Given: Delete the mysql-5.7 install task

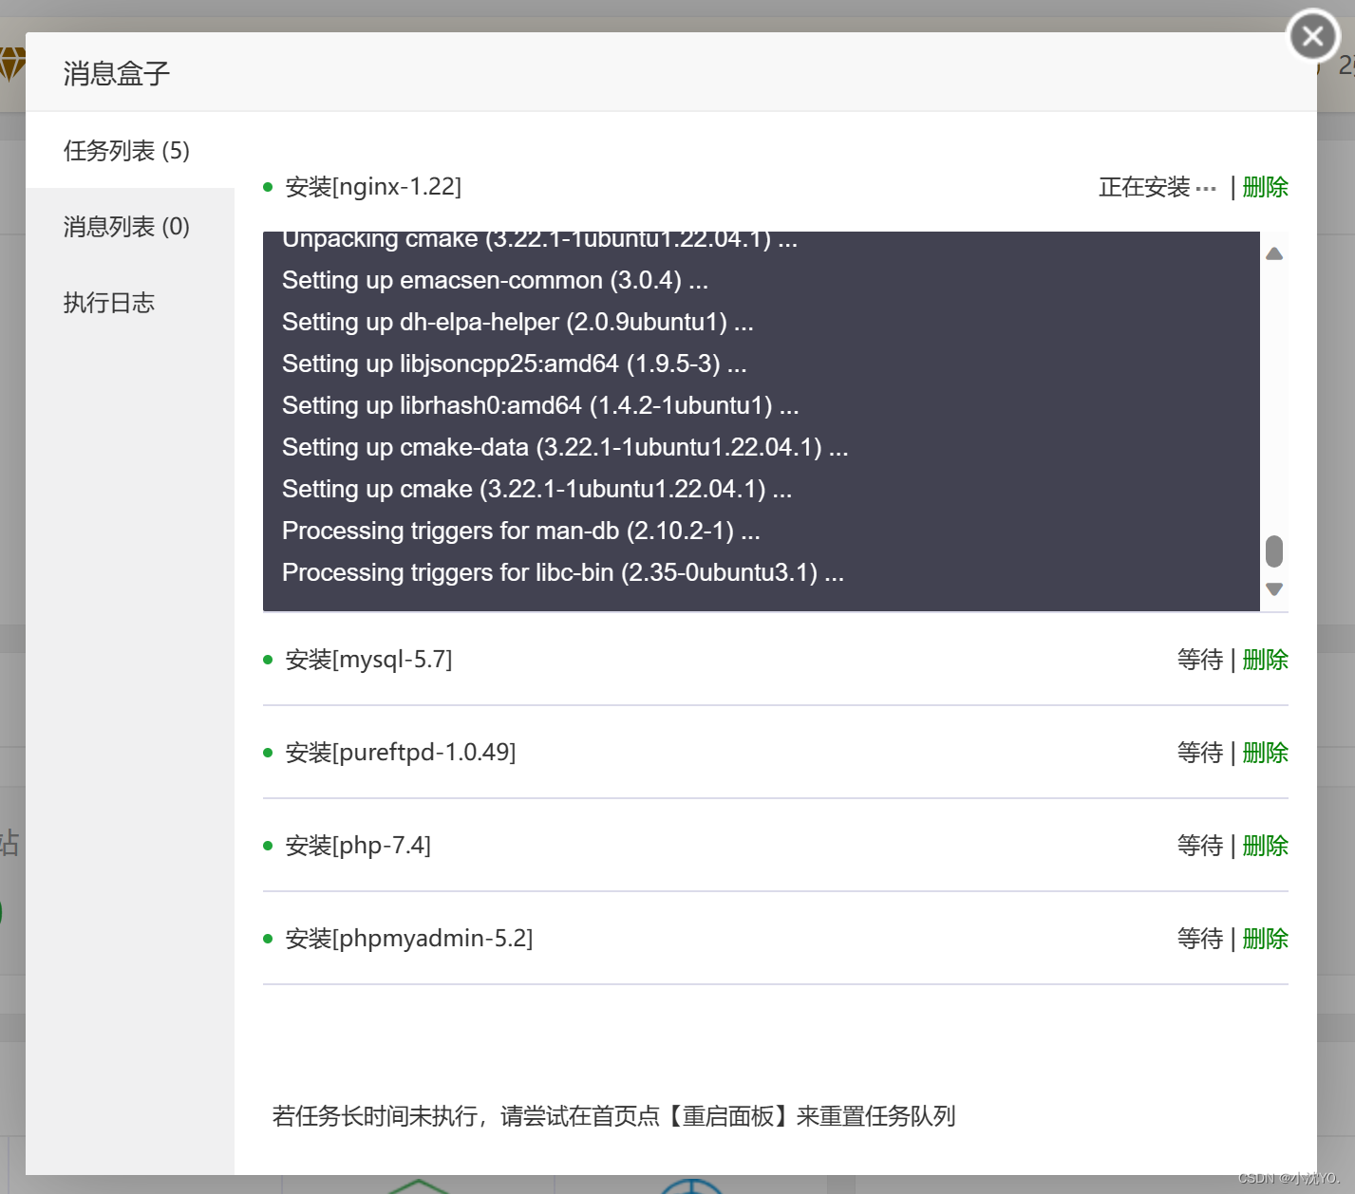Looking at the screenshot, I should [1265, 660].
